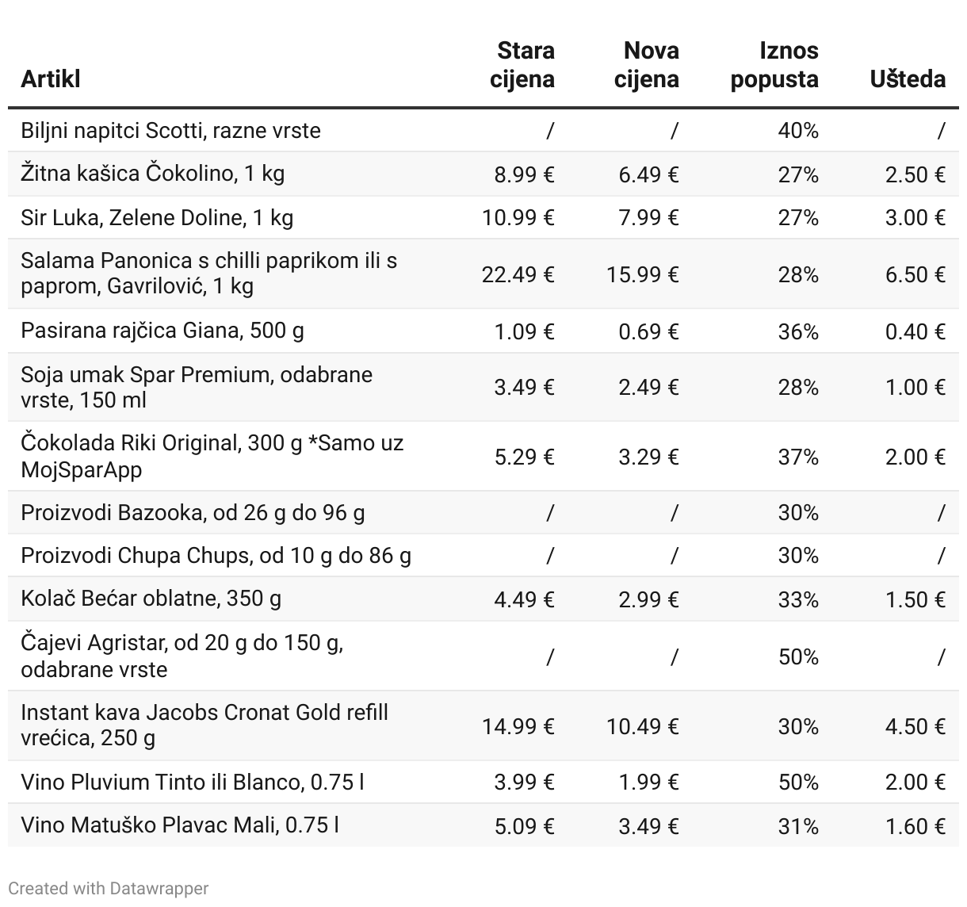Click the Artikl column header
Image resolution: width=967 pixels, height=907 pixels.
coord(51,79)
